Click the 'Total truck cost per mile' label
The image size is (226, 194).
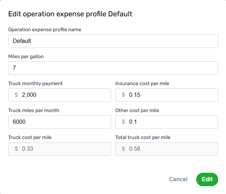tap(143, 137)
